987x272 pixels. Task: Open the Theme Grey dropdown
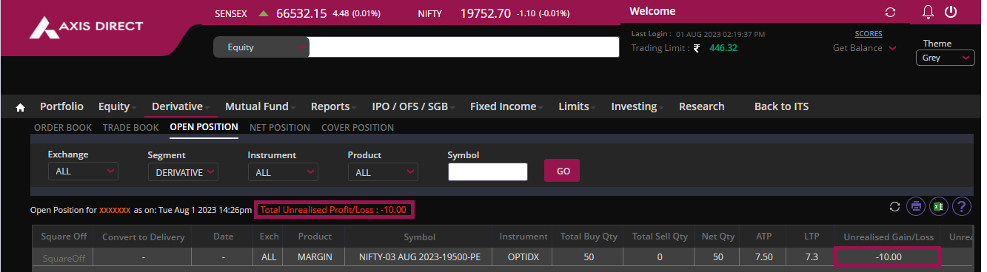(945, 58)
